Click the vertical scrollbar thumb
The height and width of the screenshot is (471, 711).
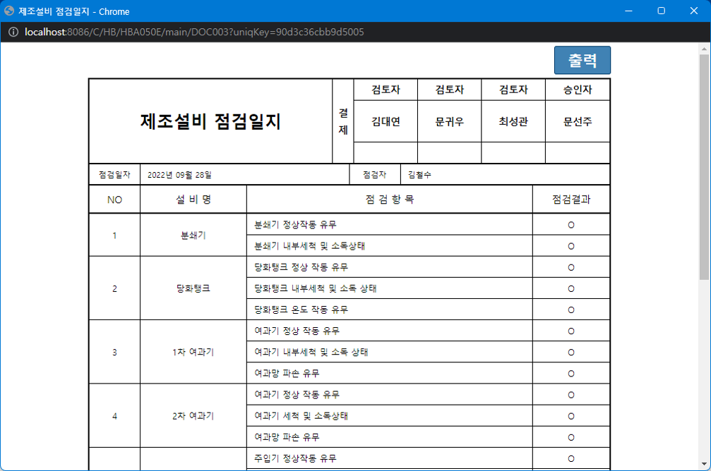[x=704, y=166]
